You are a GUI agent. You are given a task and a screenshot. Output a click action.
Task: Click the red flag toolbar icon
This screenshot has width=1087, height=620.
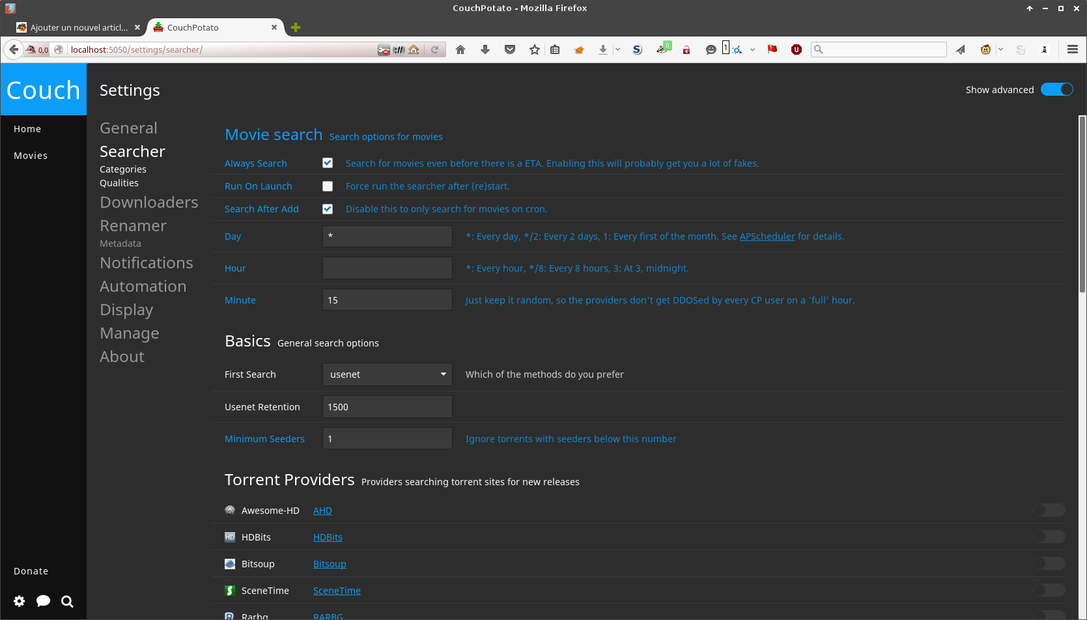[772, 49]
